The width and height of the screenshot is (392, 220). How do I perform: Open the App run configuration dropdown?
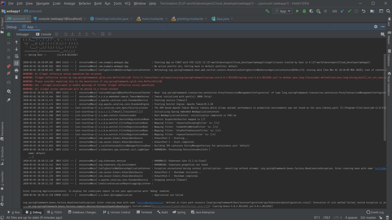pos(283,11)
